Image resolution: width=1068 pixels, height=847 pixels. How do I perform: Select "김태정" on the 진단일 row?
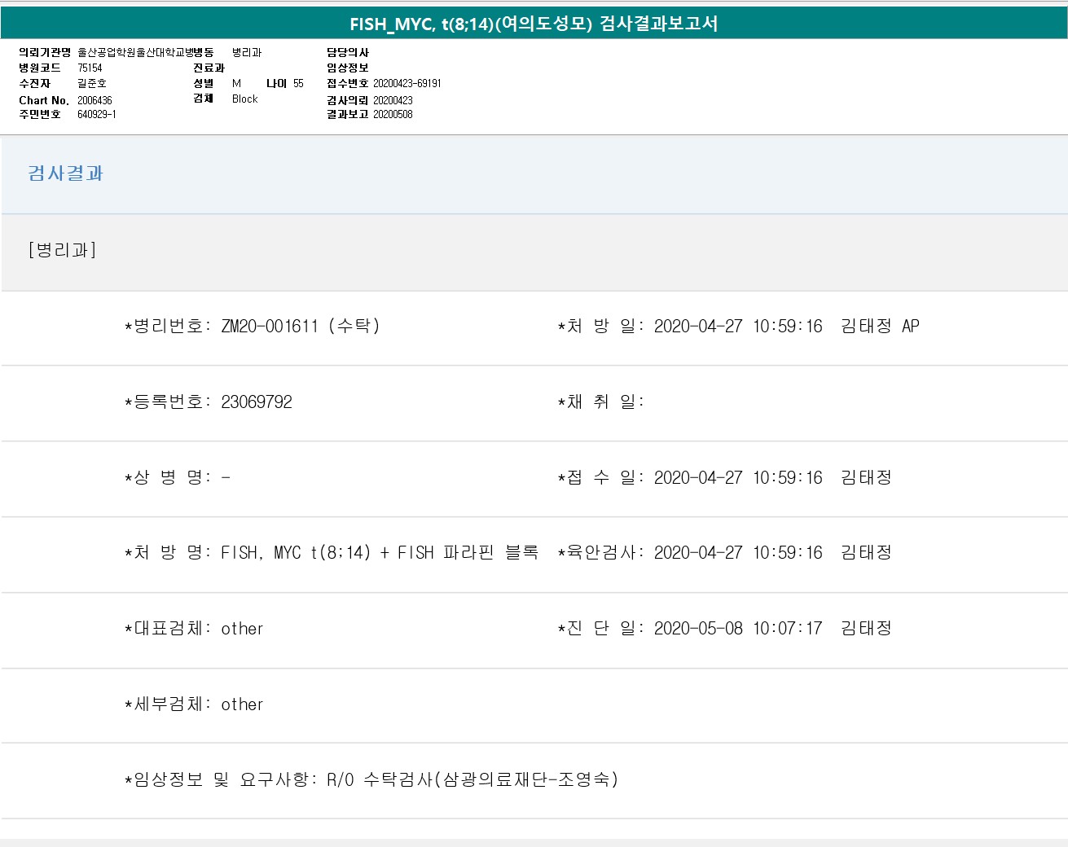point(866,629)
